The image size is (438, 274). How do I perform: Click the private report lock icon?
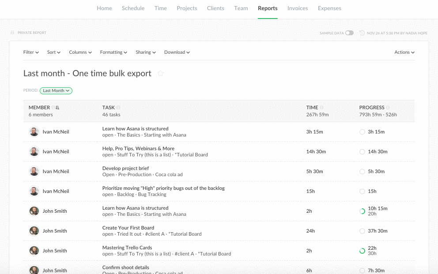click(12, 33)
